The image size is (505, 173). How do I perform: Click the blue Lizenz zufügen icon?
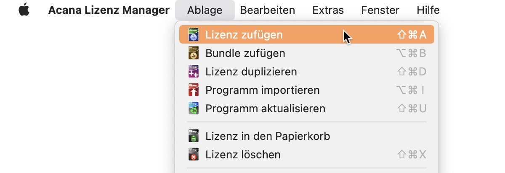pos(193,35)
